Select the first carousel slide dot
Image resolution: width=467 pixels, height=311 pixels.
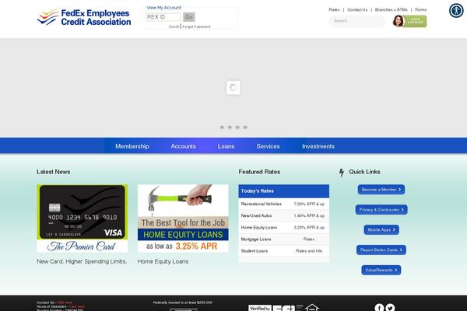(x=222, y=128)
